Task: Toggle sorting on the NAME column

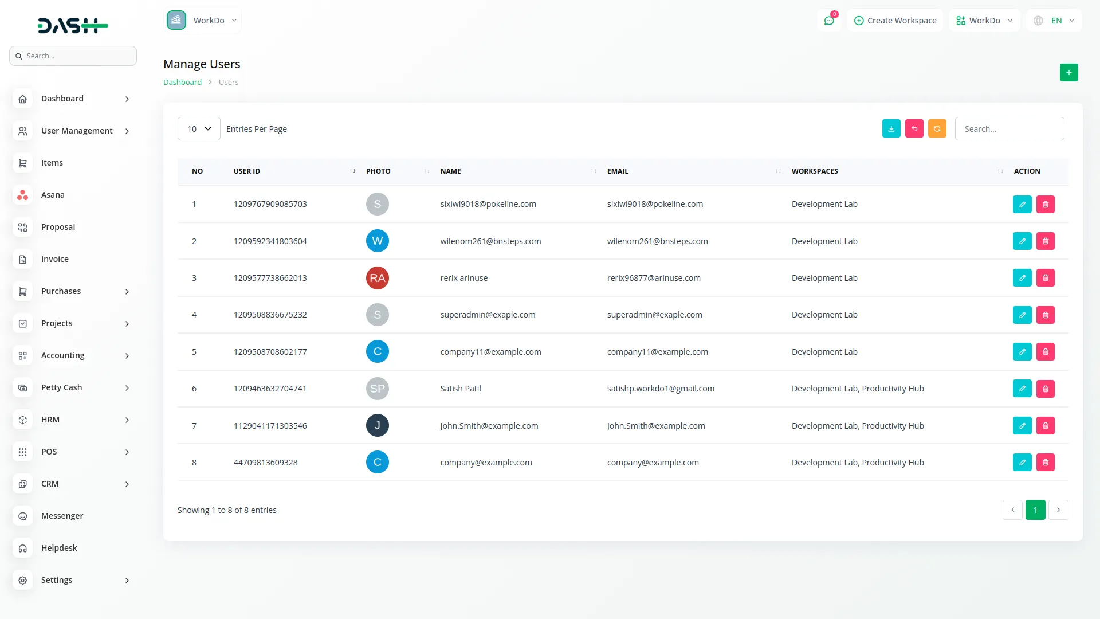Action: tap(593, 171)
